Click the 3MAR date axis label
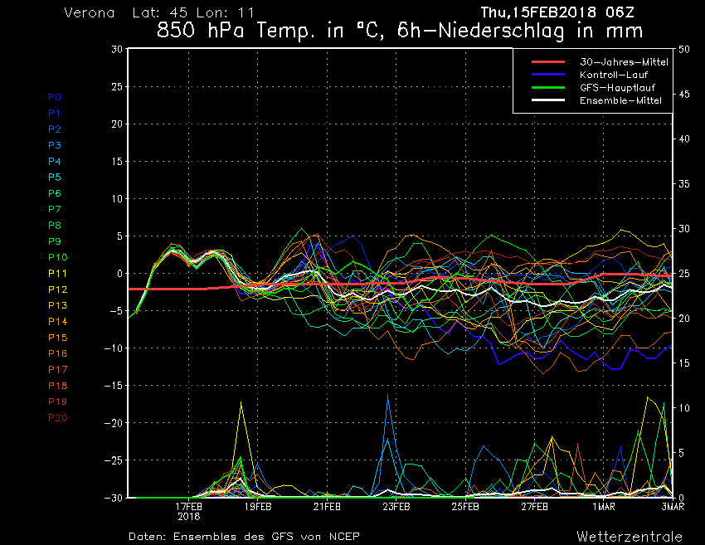 673,507
